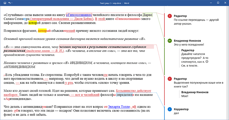
Task: Select the comment 'Это у него псевдоним!'
Action: point(189,44)
